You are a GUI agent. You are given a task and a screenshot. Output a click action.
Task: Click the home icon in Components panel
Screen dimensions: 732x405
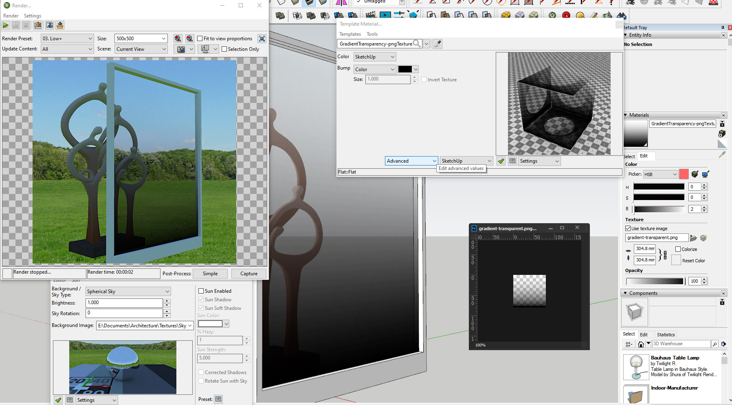point(641,344)
